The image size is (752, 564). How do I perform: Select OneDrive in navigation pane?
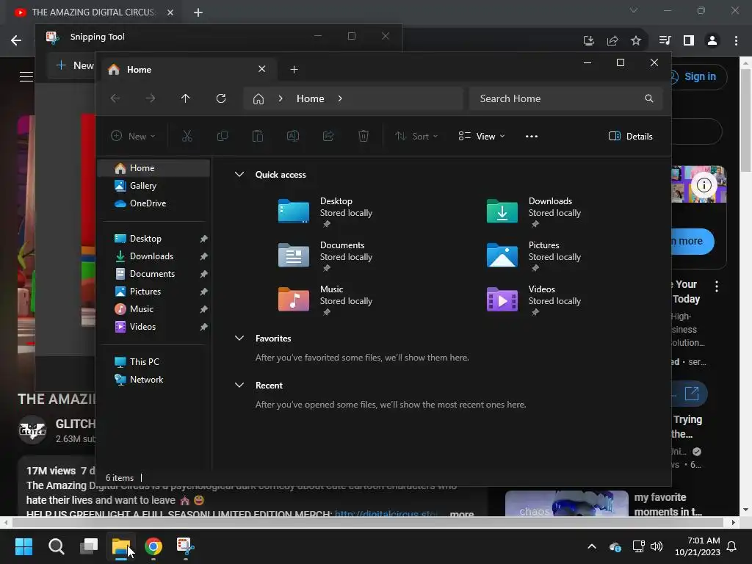153,203
